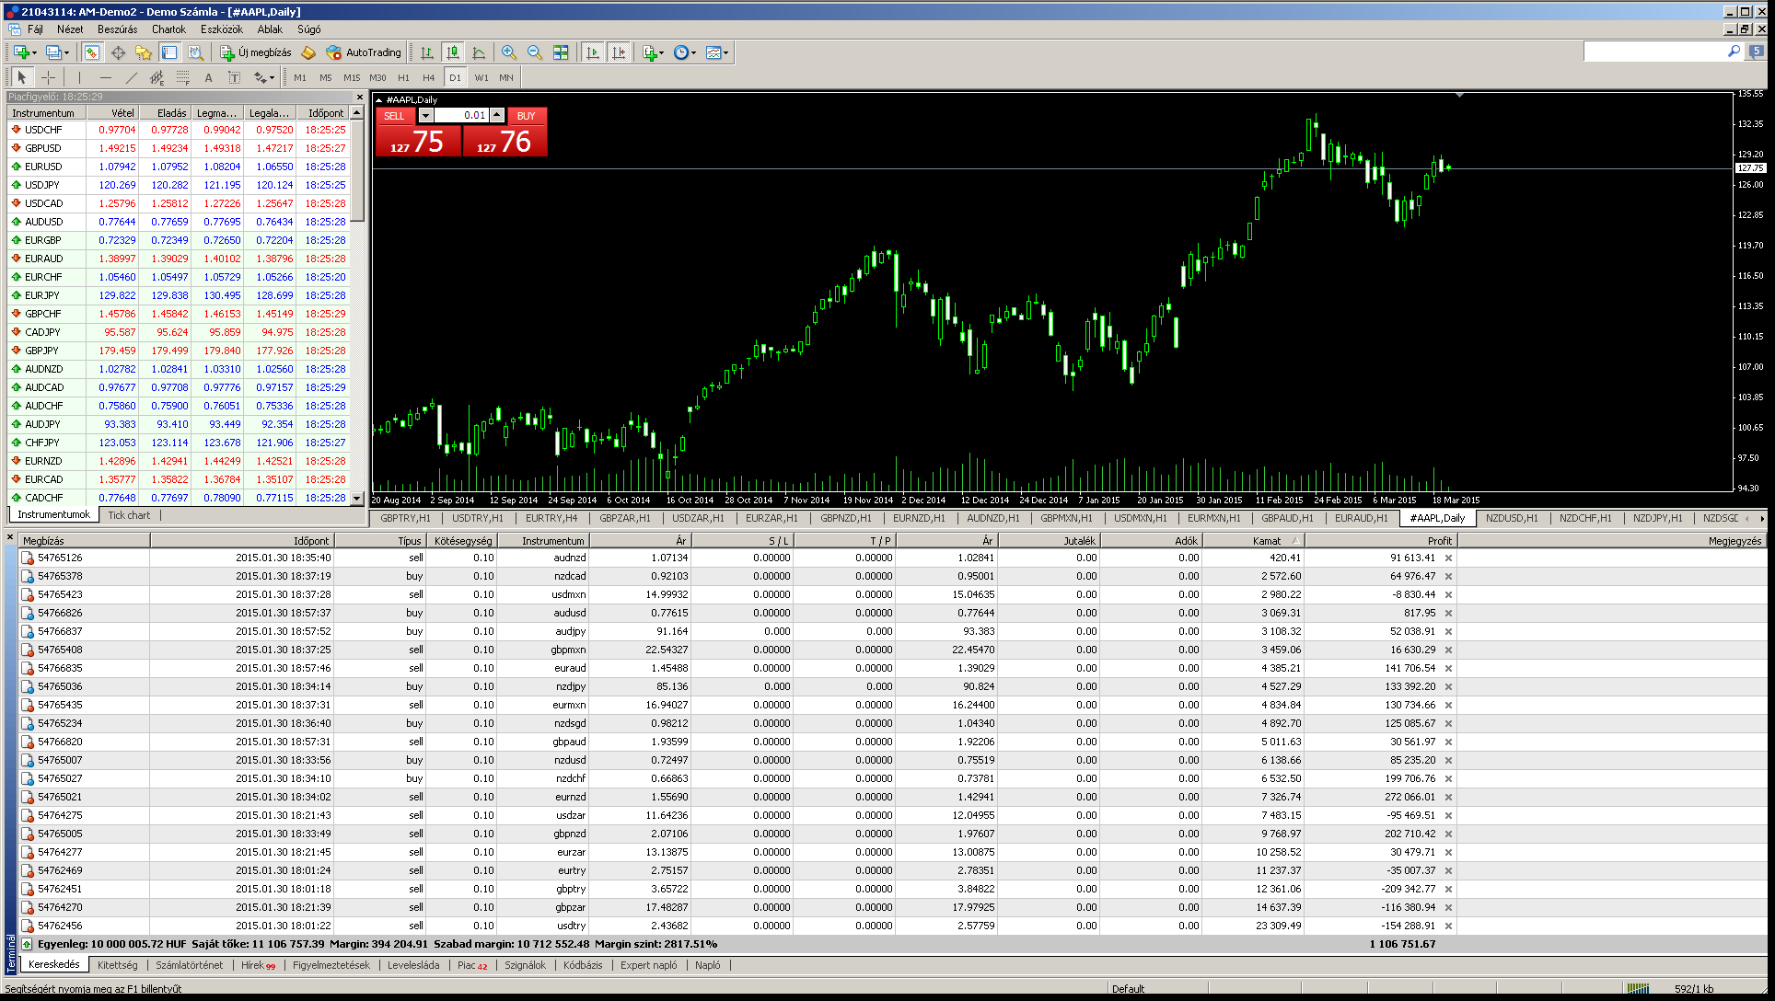Open the one-click trading volume dropdown
The height and width of the screenshot is (1001, 1775).
coord(425,115)
